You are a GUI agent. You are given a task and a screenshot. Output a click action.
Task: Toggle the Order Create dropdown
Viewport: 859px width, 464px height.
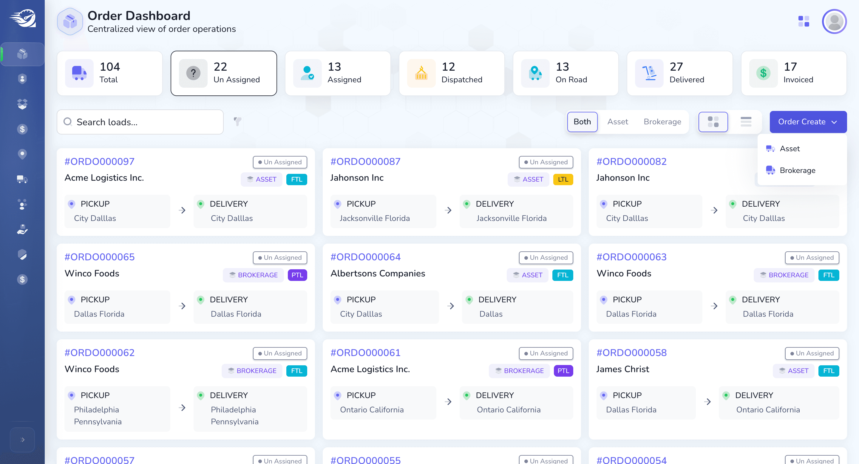[x=808, y=122]
